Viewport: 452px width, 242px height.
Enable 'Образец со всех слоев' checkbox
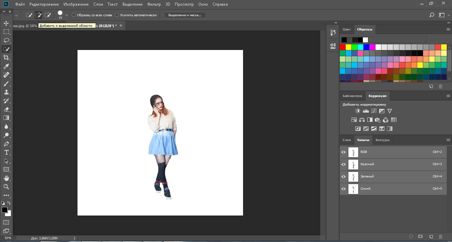click(x=74, y=15)
